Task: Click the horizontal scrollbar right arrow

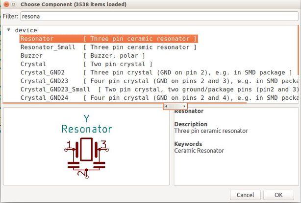Action: click(x=184, y=106)
